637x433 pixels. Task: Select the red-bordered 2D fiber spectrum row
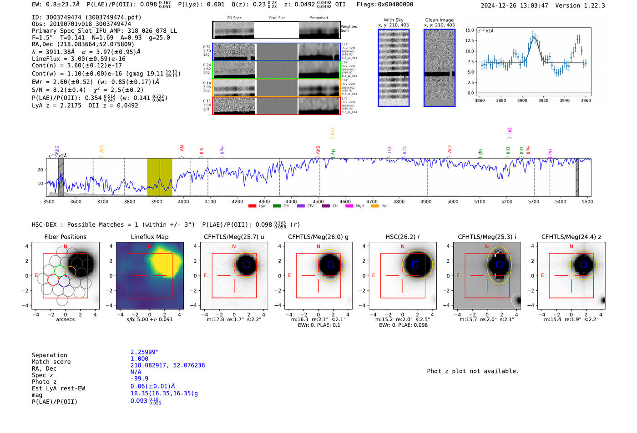coord(277,106)
